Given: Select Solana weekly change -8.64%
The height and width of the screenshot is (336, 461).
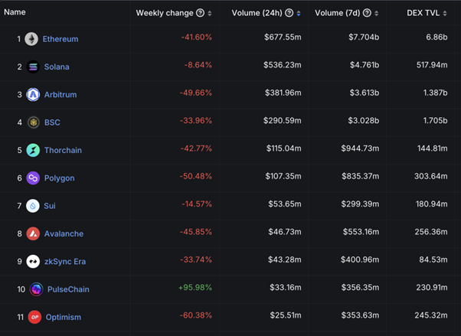Looking at the screenshot, I should pyautogui.click(x=198, y=65).
